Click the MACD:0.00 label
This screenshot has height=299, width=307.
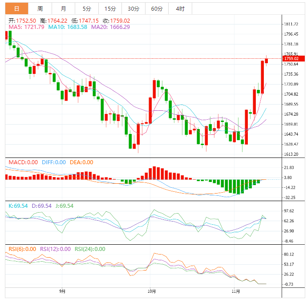[23, 162]
